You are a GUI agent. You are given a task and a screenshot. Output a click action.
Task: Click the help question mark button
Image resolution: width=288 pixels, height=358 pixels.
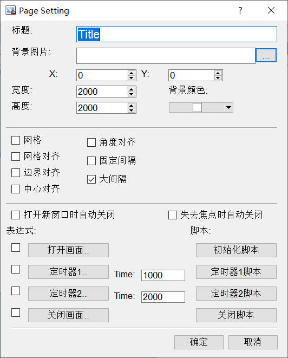pos(240,10)
